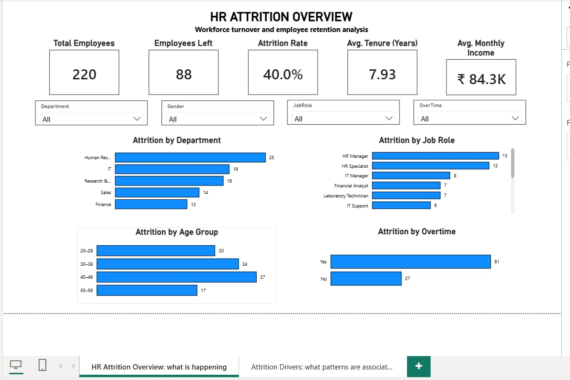Viewport: 570px width, 380px height.
Task: Click the Employees Left label
Action: 183,43
